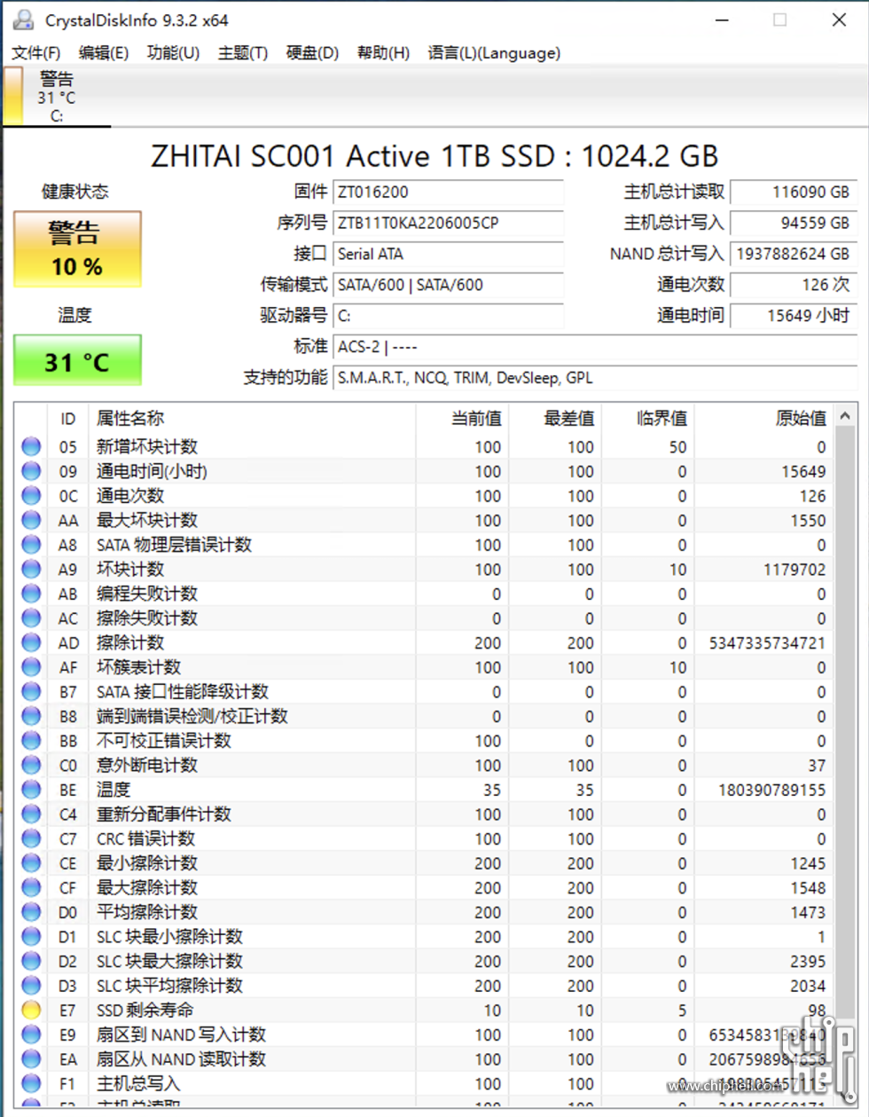Image resolution: width=869 pixels, height=1117 pixels.
Task: Click status orb for AB 编程失败计数
Action: 32,594
